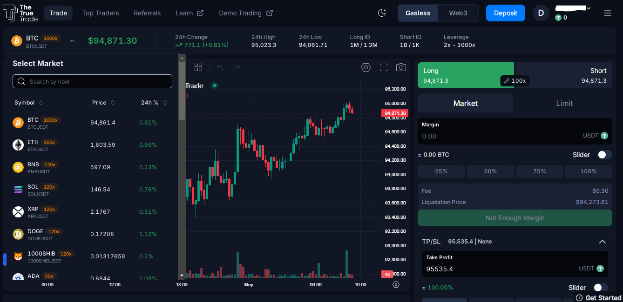The image size is (623, 302).
Task: Collapse the TP/SL section chevron
Action: point(602,242)
